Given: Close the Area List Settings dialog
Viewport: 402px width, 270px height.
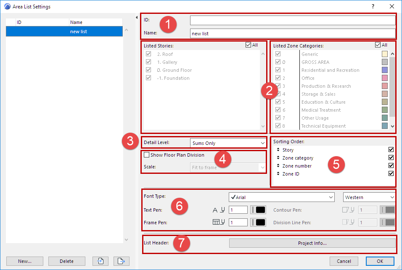Looking at the screenshot, I should (392, 6).
